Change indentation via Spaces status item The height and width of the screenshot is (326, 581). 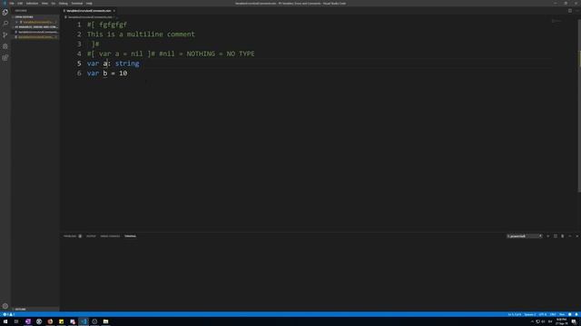click(530, 314)
